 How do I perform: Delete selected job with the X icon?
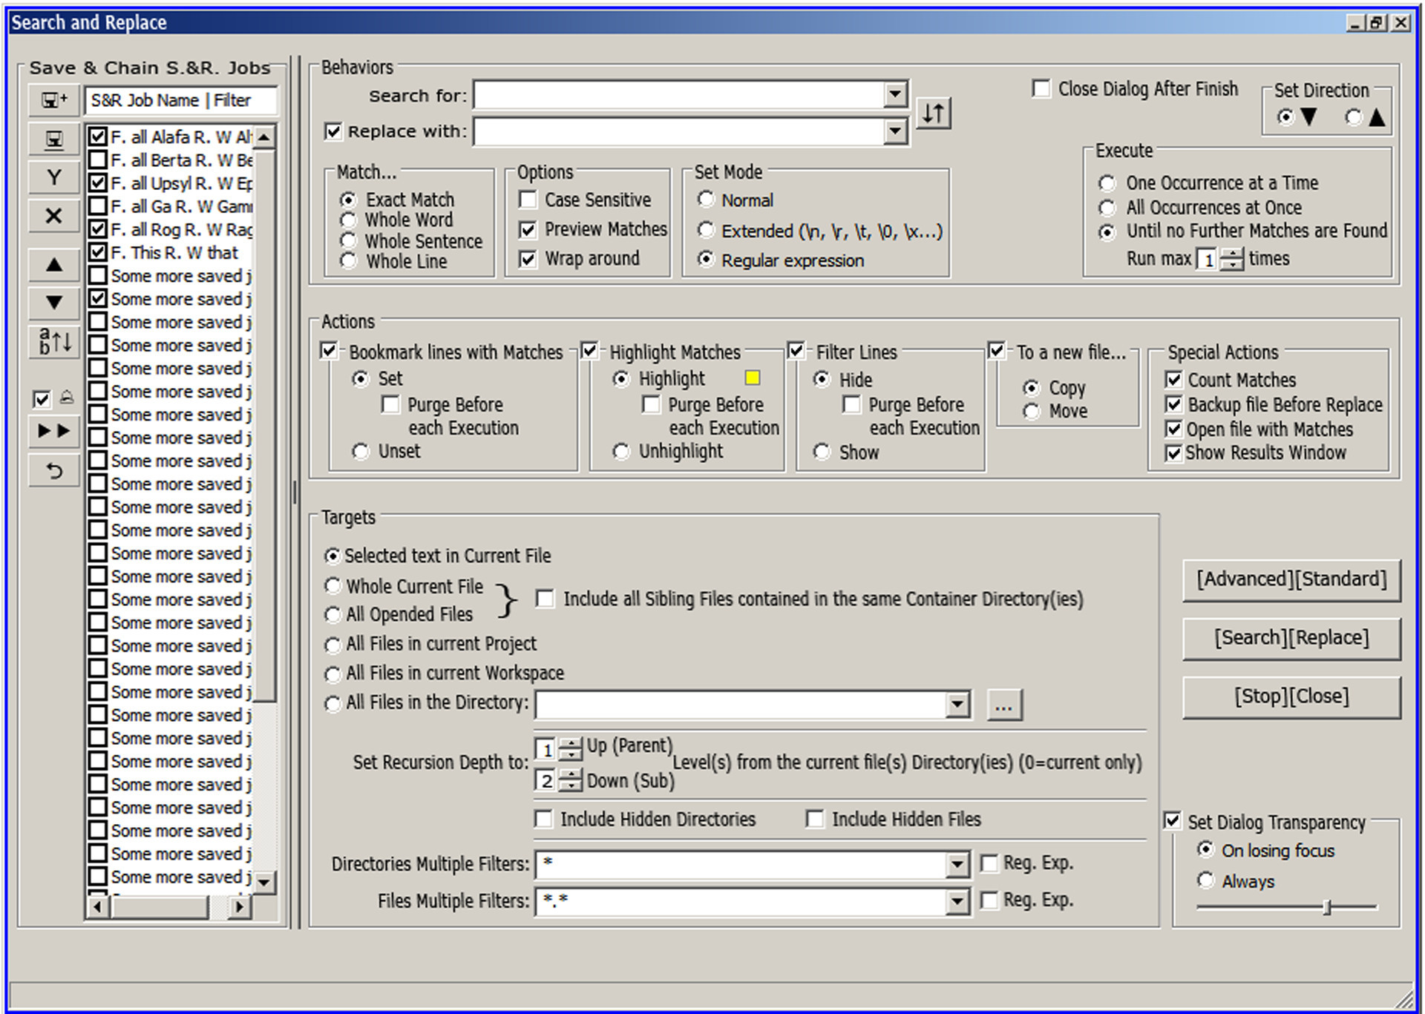(x=54, y=216)
